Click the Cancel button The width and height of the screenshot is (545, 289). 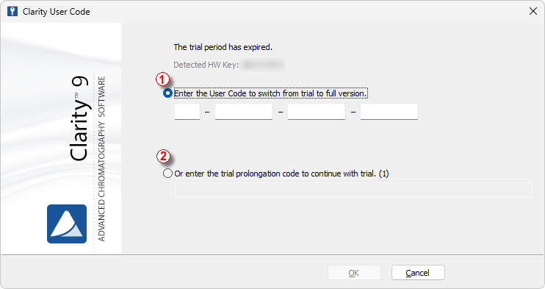pyautogui.click(x=418, y=273)
